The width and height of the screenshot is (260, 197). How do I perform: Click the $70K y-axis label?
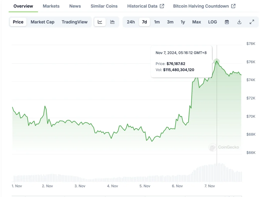(x=251, y=116)
